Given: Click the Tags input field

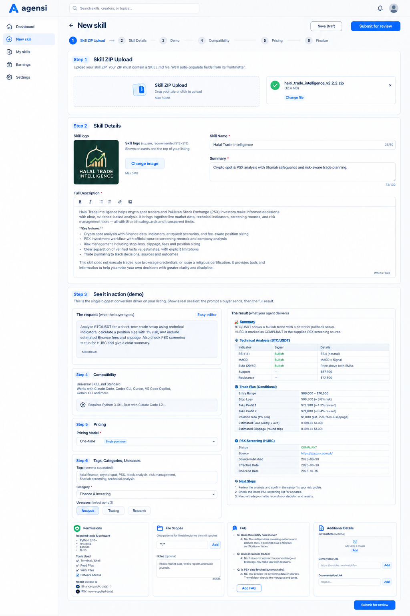Looking at the screenshot, I should [x=147, y=477].
